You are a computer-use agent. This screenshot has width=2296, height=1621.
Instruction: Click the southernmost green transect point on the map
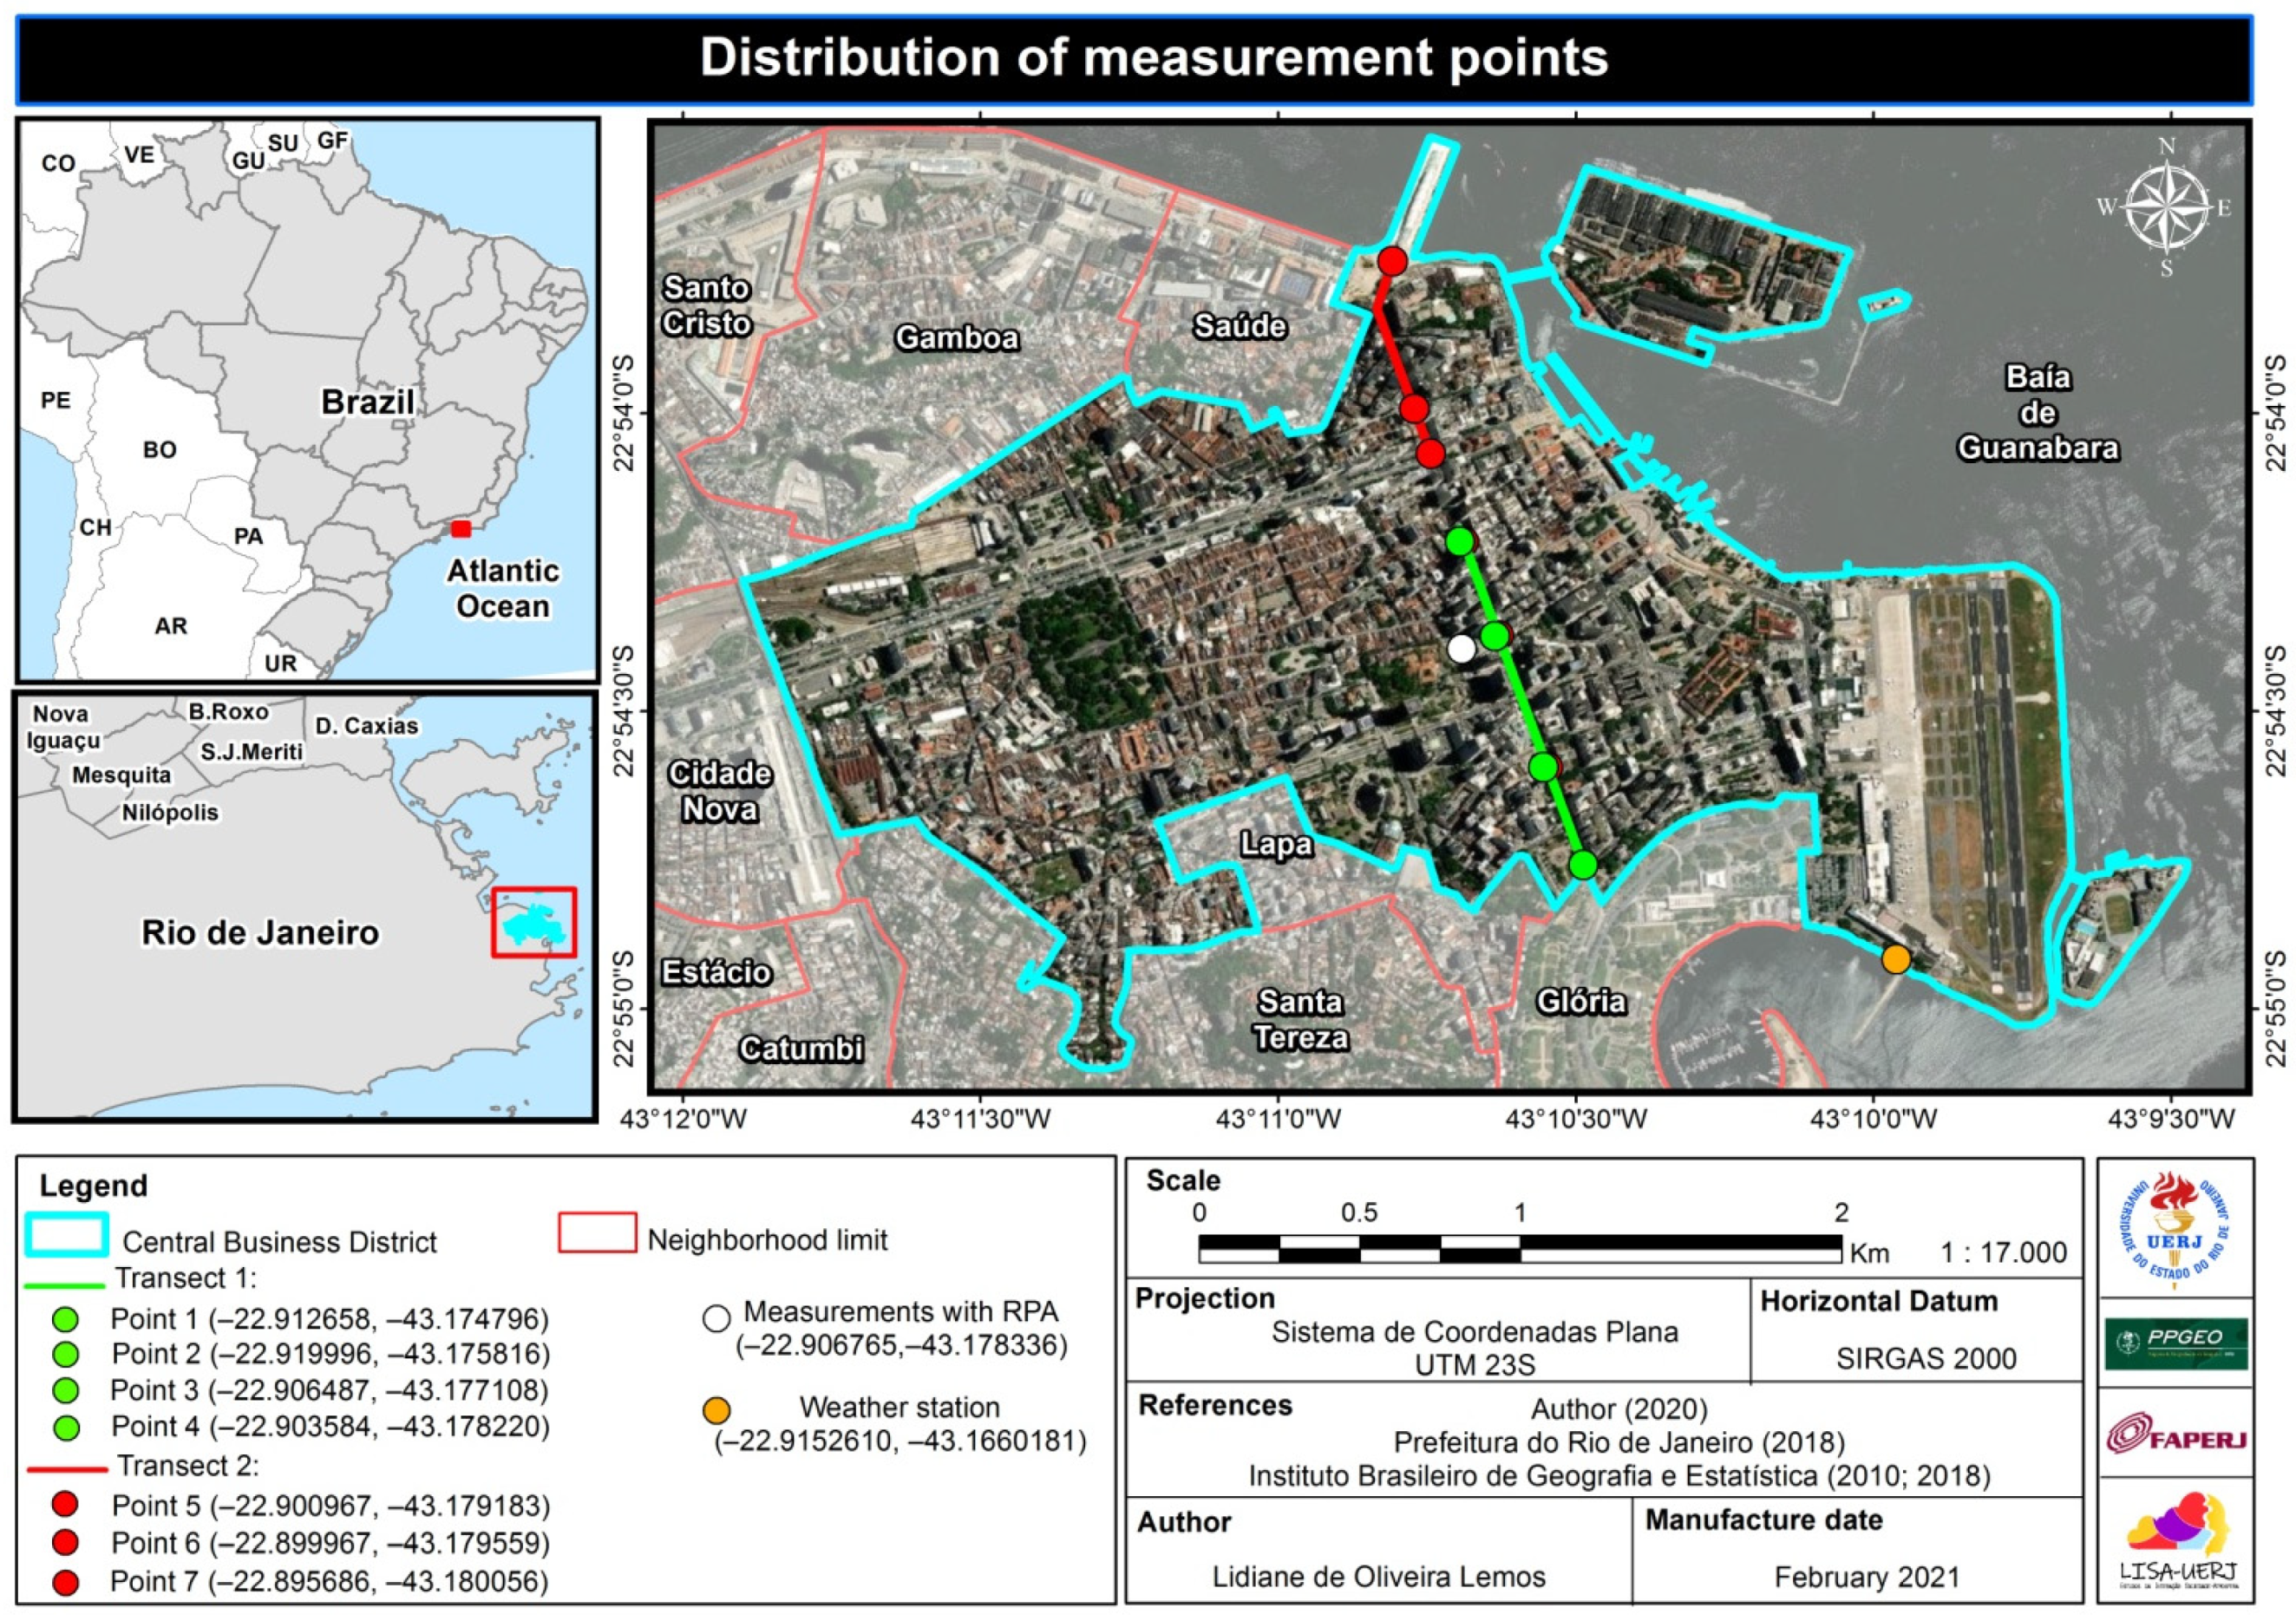1583,865
